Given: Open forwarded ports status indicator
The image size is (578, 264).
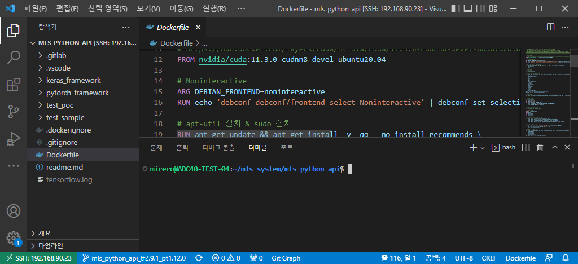Looking at the screenshot, I should pyautogui.click(x=256, y=258).
